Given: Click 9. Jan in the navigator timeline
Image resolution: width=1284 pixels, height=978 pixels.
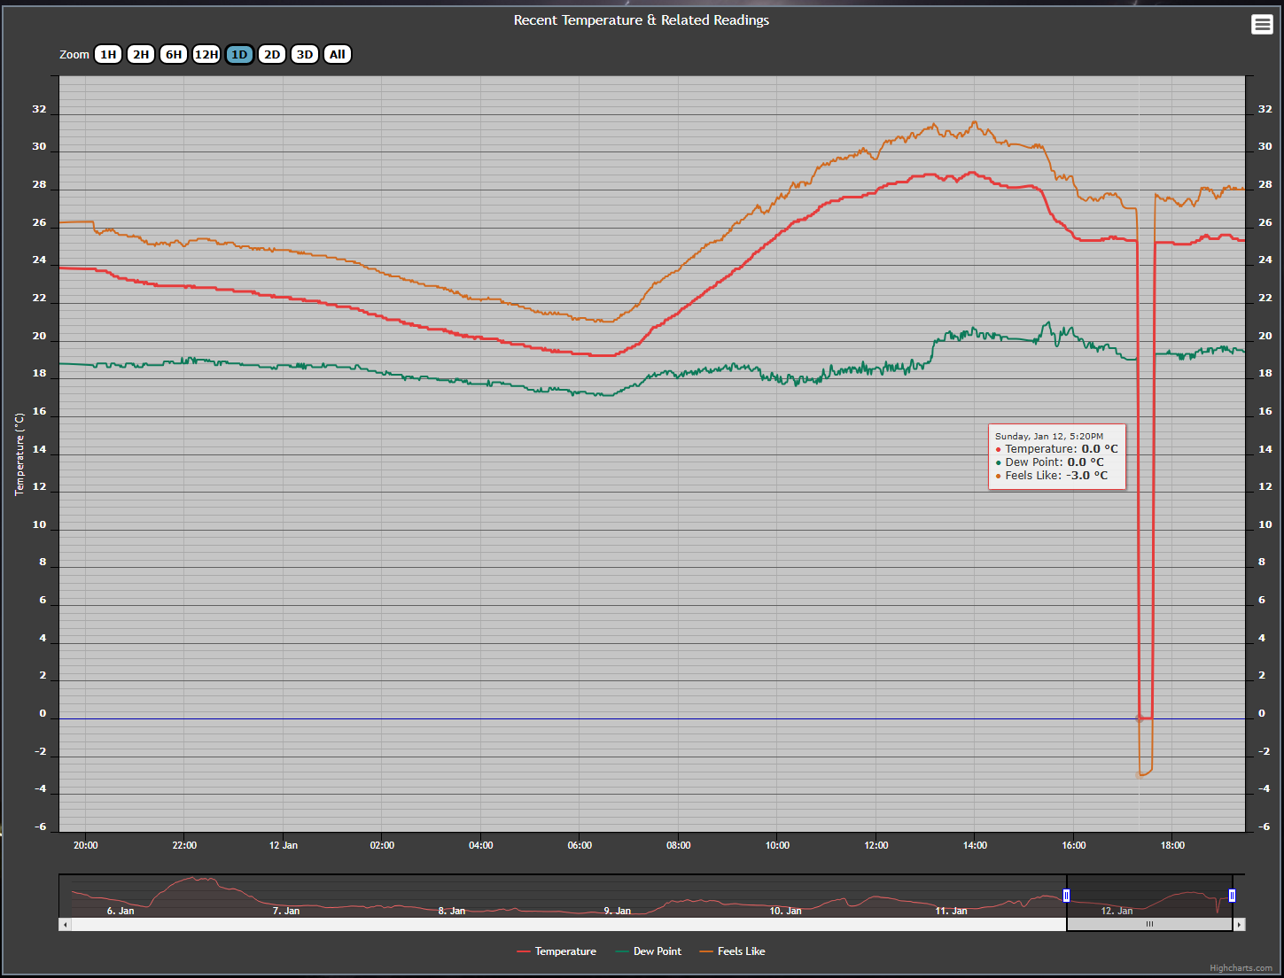Looking at the screenshot, I should (x=618, y=911).
